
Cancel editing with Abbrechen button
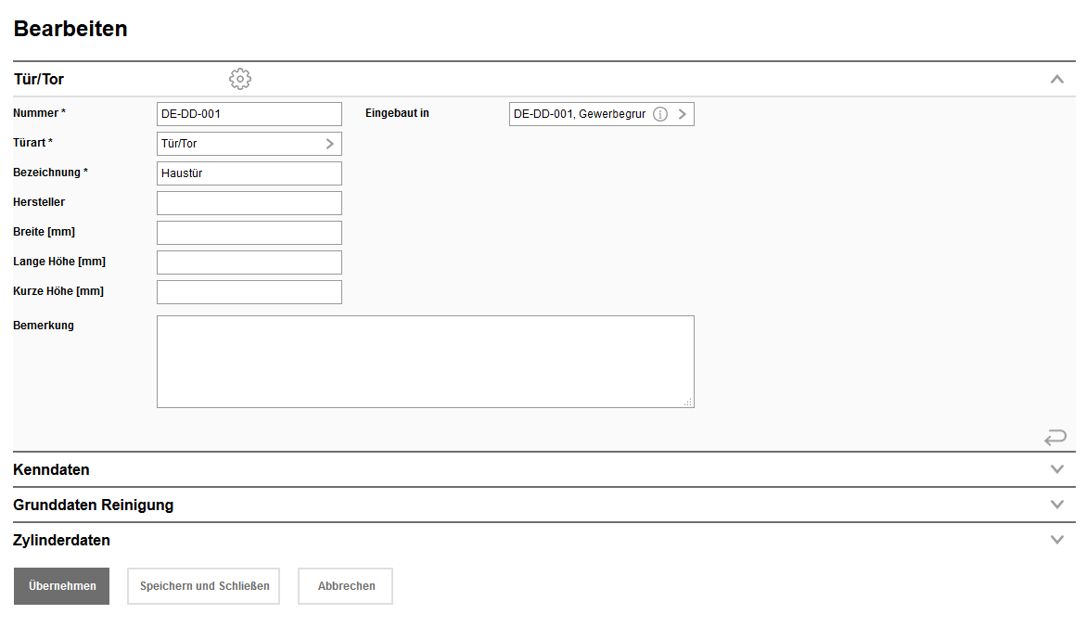(346, 586)
